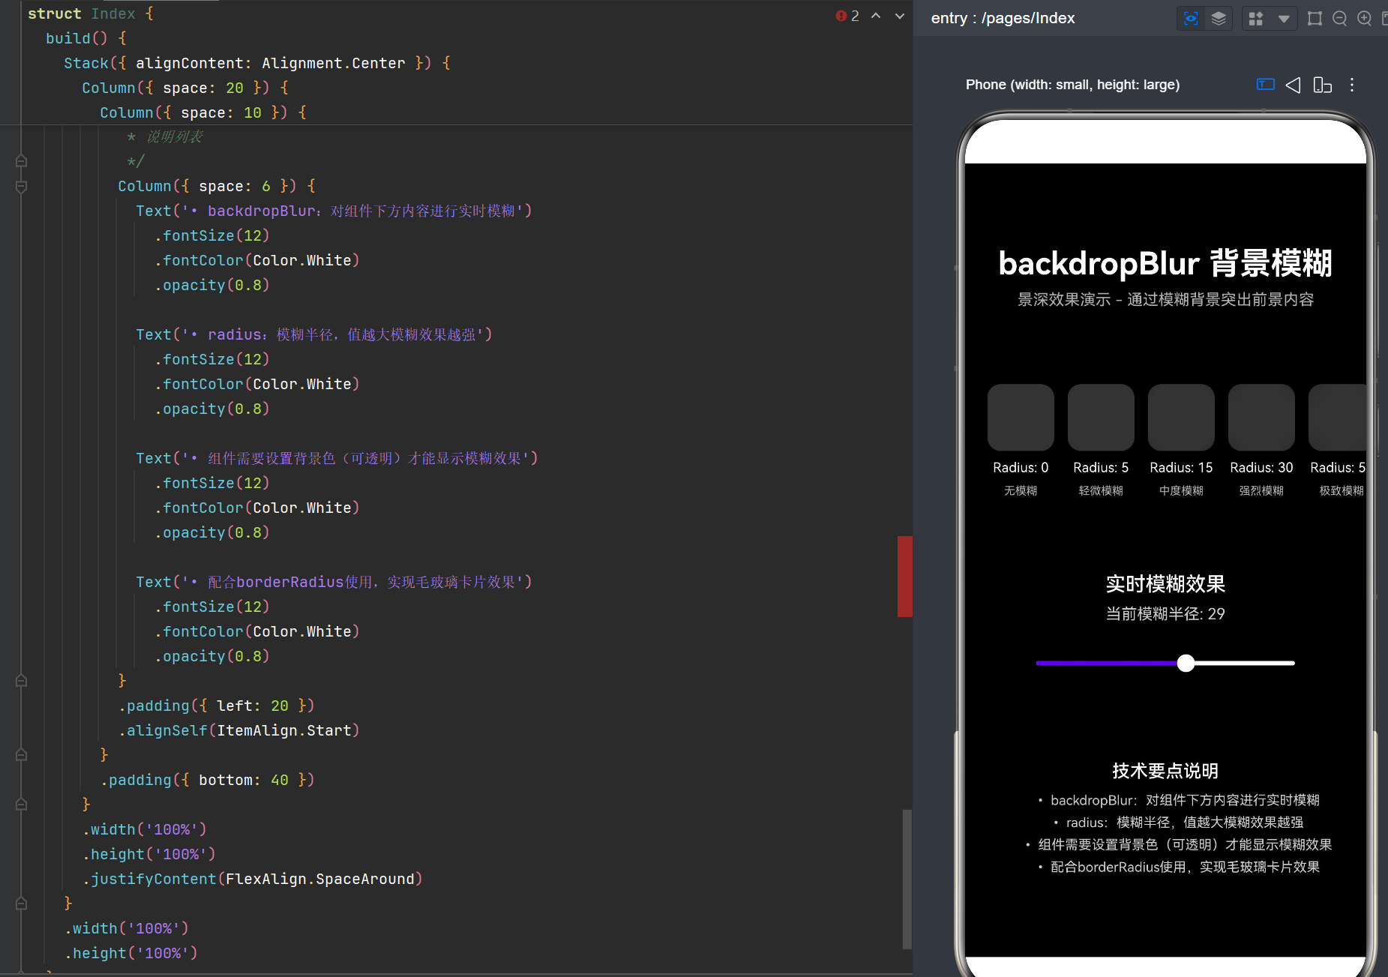Click the 'Column({ space: 20 })' sticky line
1388x977 pixels.
[x=185, y=88]
